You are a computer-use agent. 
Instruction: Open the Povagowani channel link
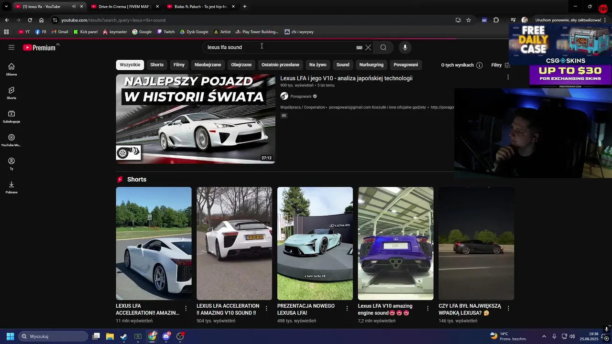point(301,96)
